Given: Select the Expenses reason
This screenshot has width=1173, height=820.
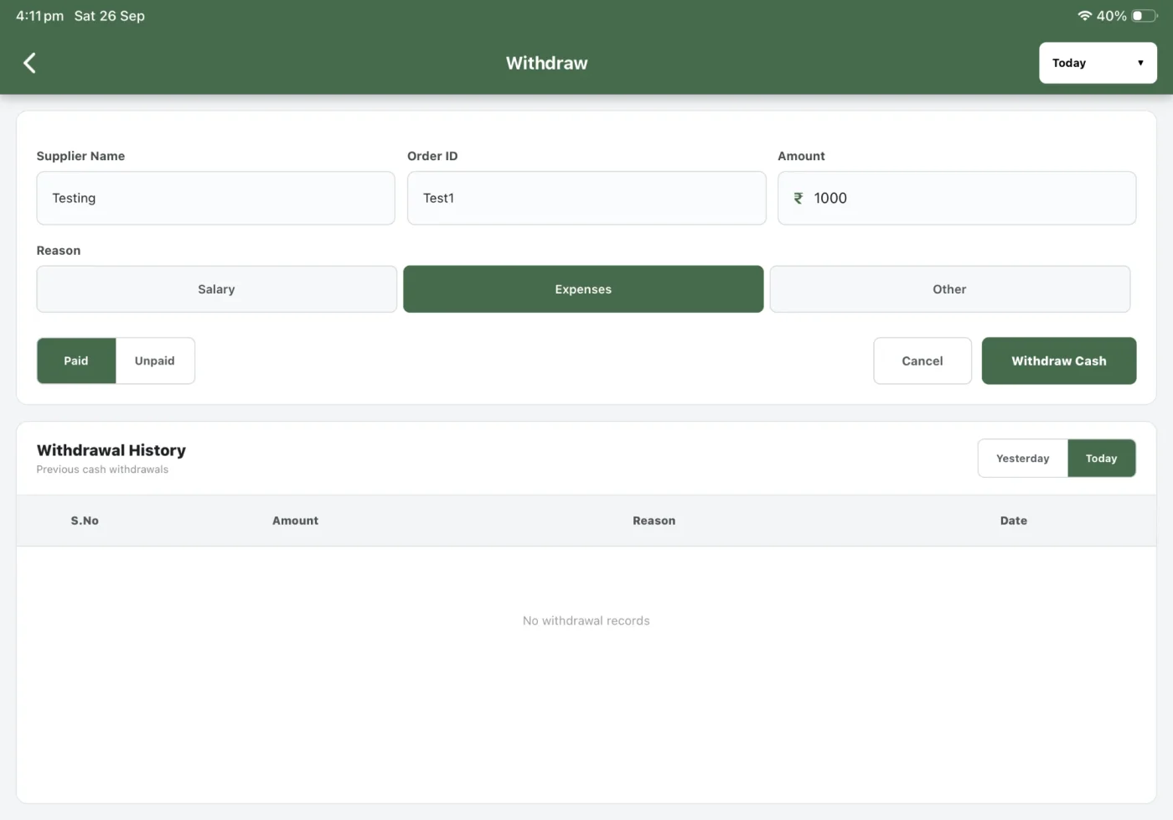Looking at the screenshot, I should tap(583, 289).
